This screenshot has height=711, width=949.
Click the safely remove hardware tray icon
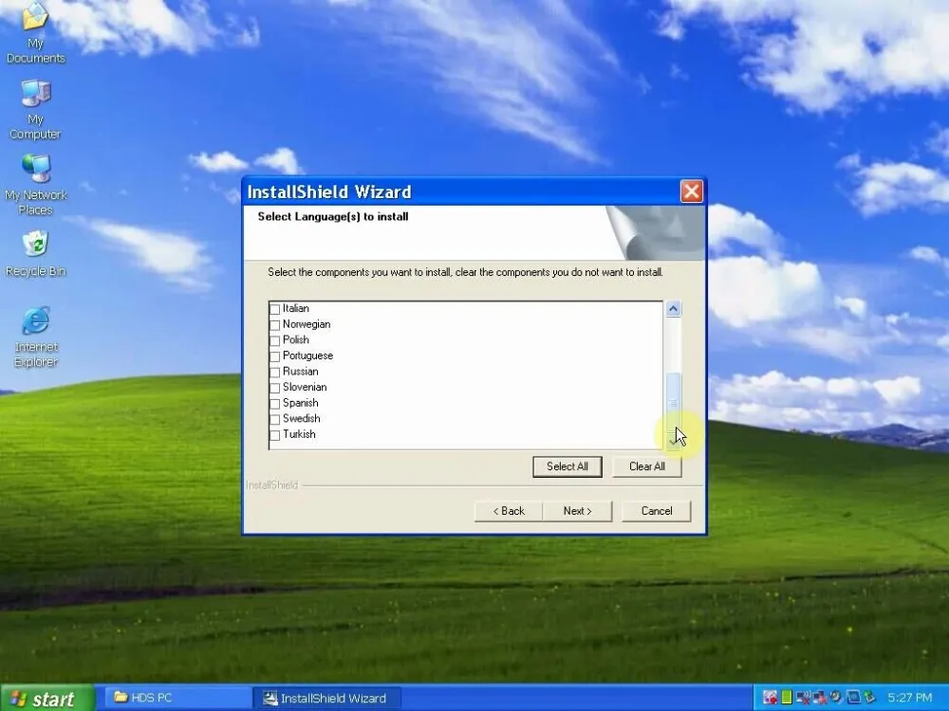pos(869,697)
